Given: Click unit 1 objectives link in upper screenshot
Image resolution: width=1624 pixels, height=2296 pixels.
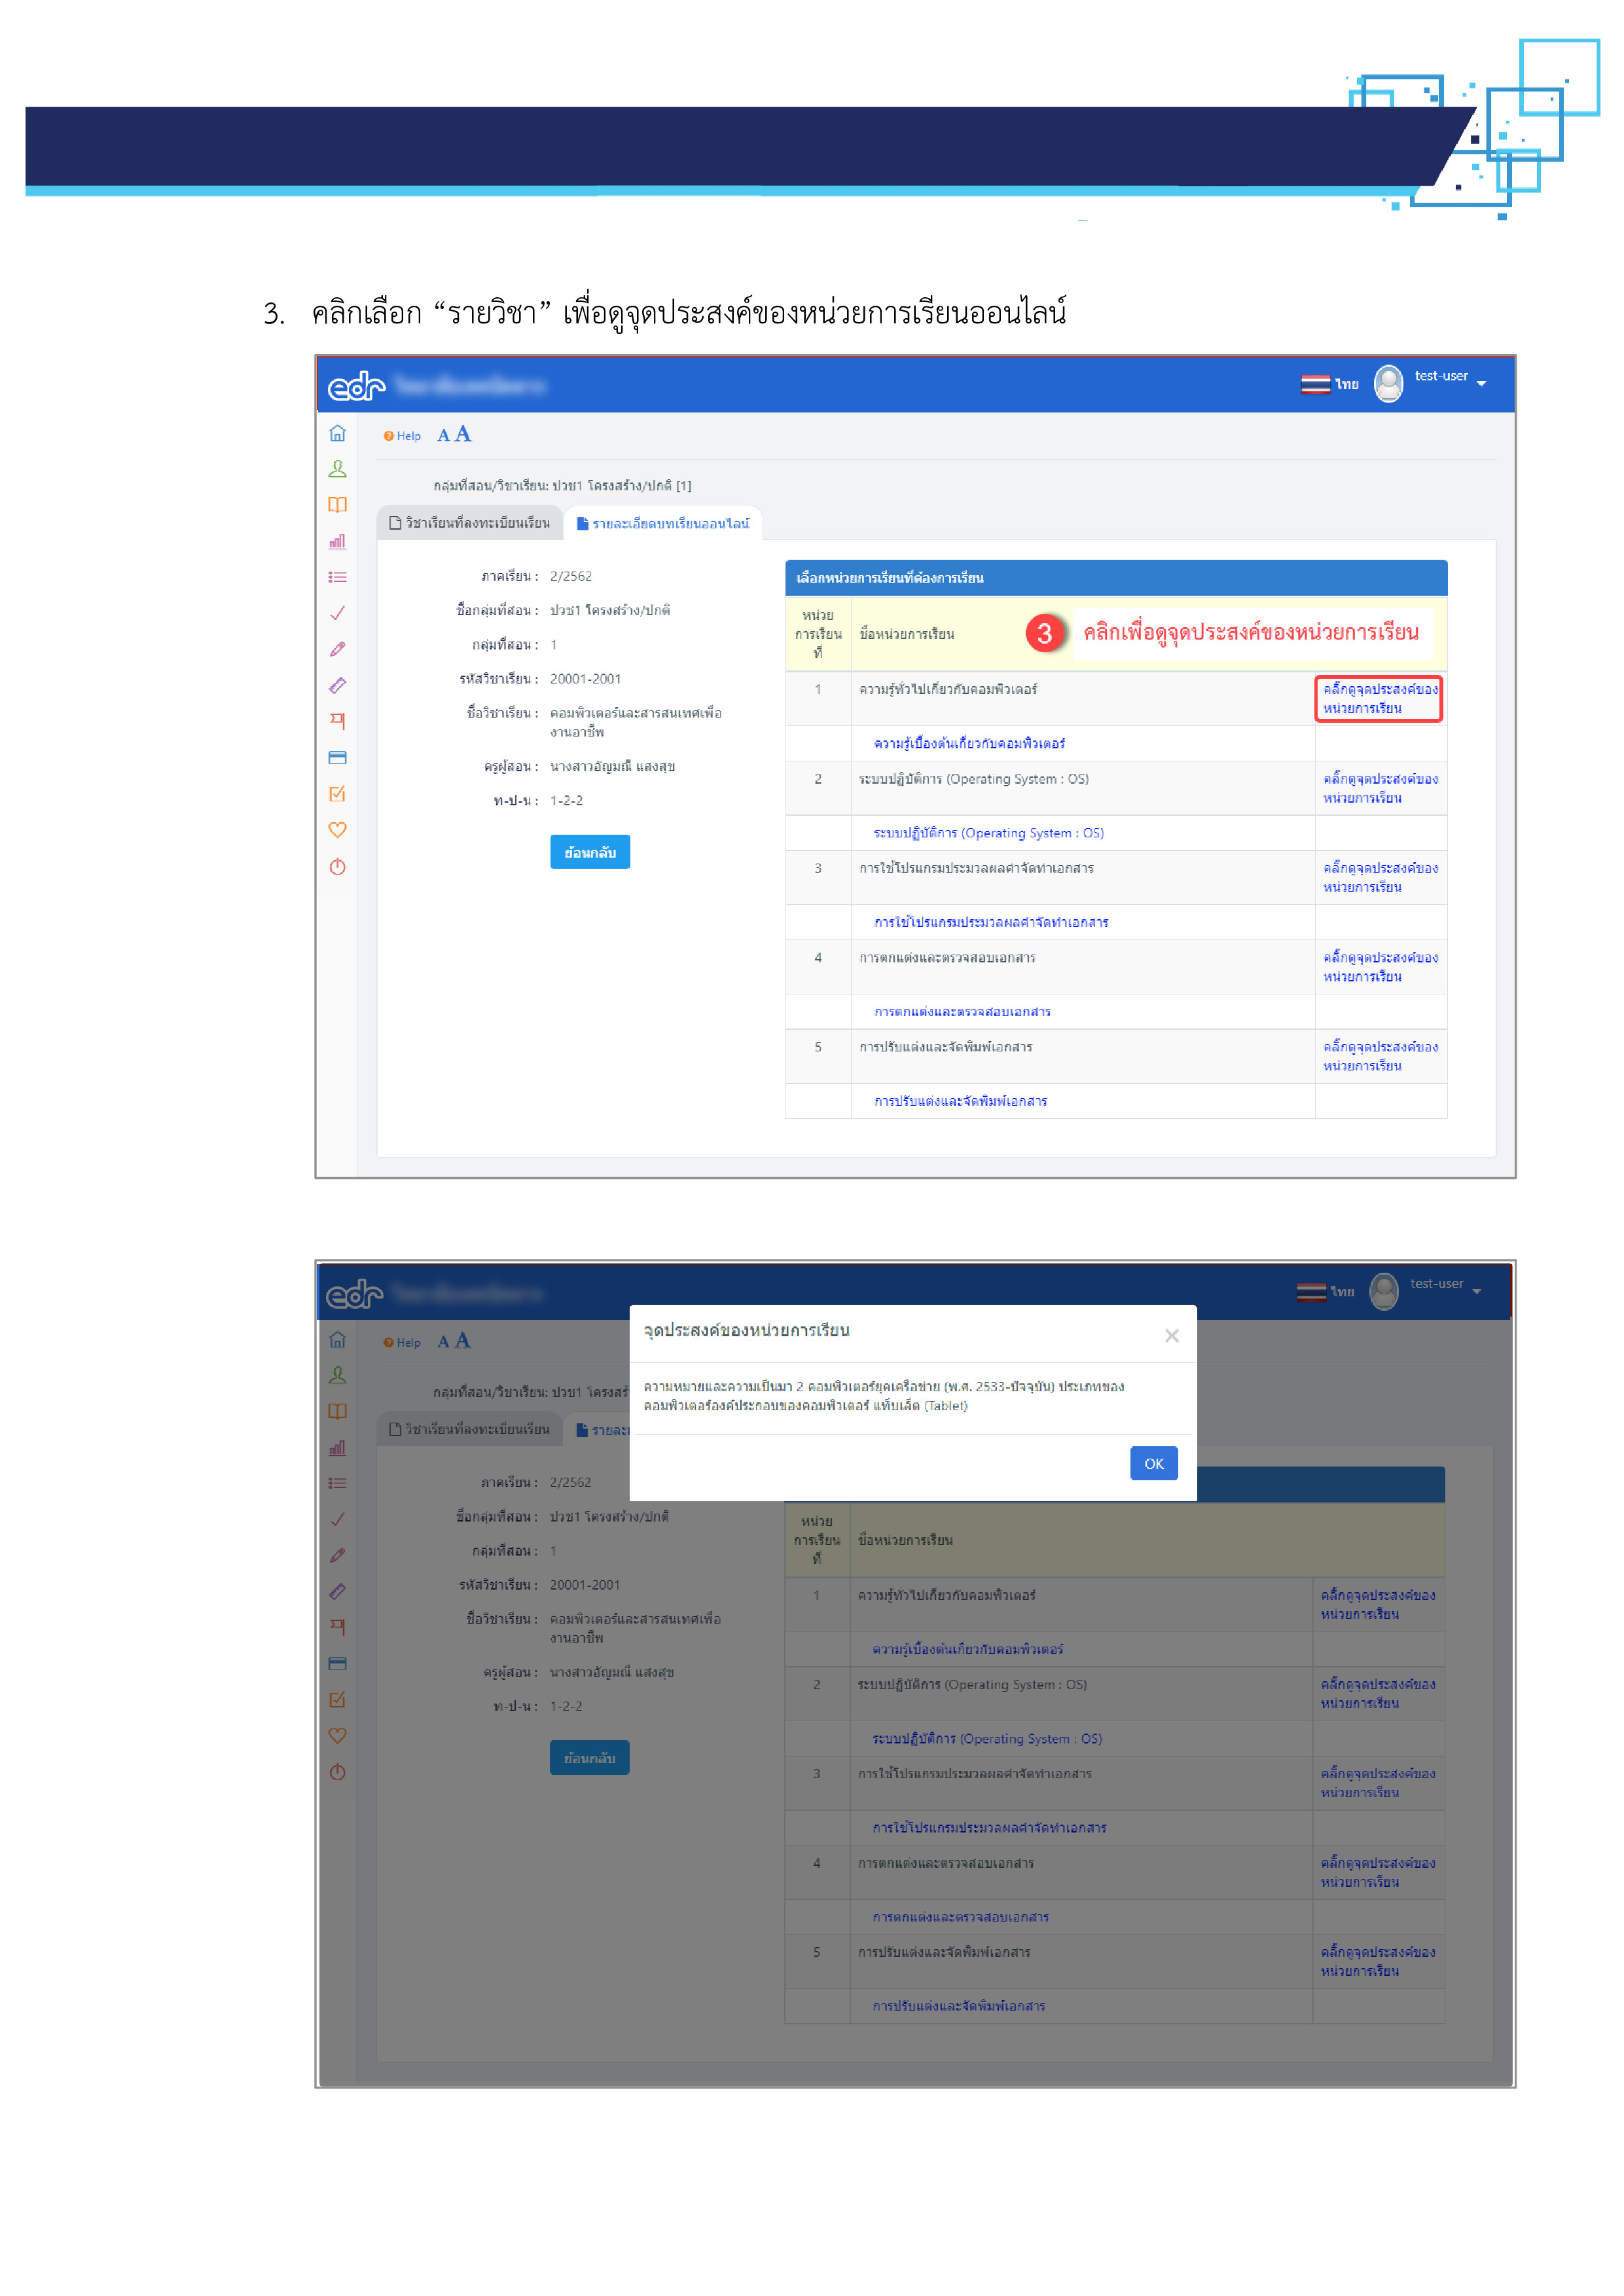Looking at the screenshot, I should click(x=1380, y=698).
